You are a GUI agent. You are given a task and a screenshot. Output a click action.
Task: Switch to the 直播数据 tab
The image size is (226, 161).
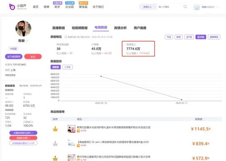point(58,28)
